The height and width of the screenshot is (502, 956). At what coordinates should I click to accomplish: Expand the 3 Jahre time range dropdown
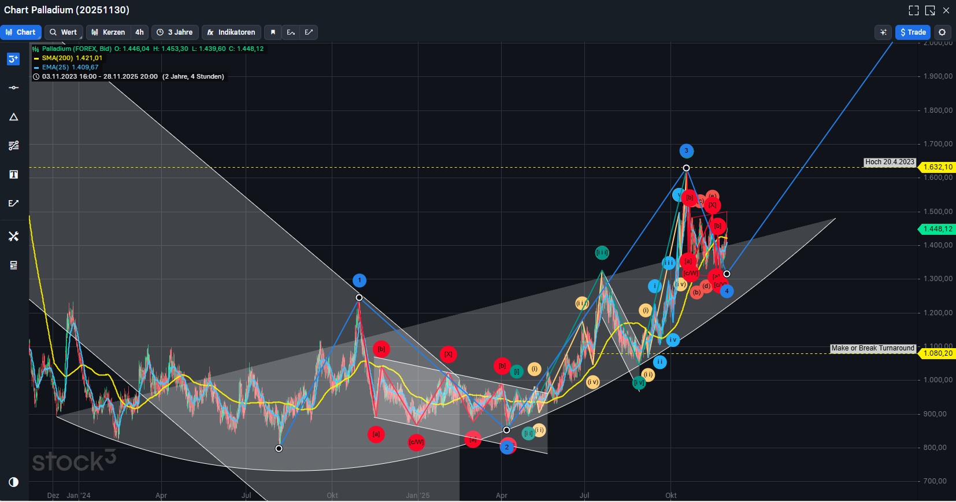coord(175,32)
